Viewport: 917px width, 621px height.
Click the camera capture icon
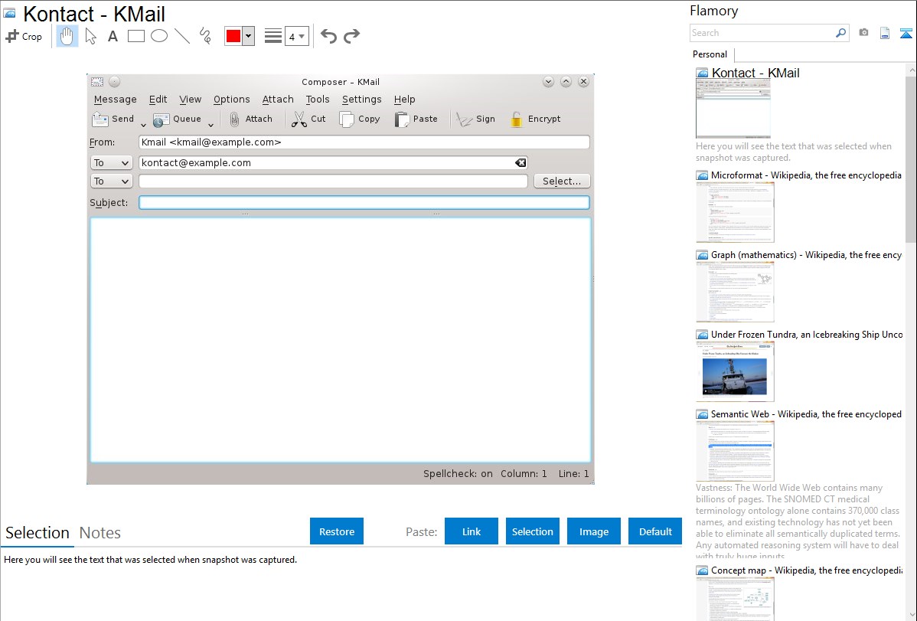[x=863, y=33]
